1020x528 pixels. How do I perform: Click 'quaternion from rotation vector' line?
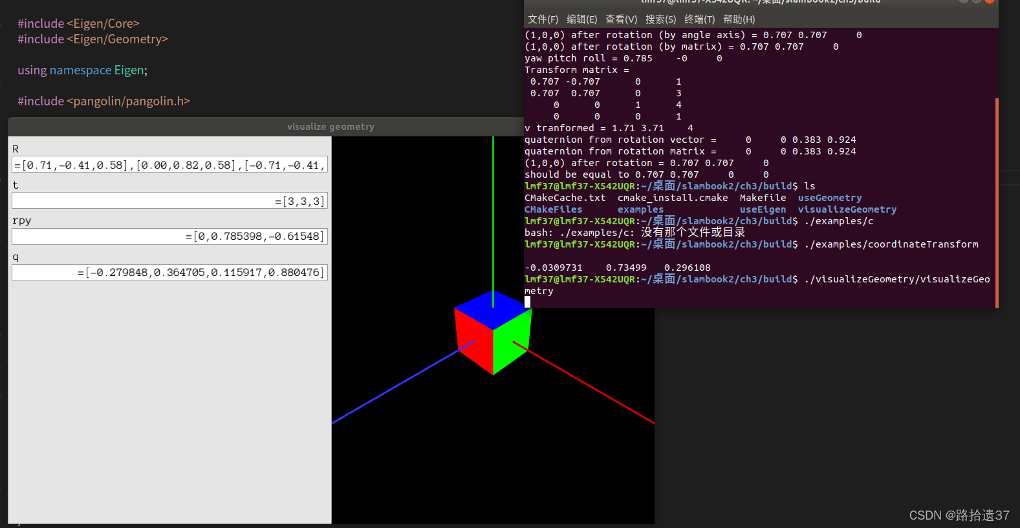(690, 140)
